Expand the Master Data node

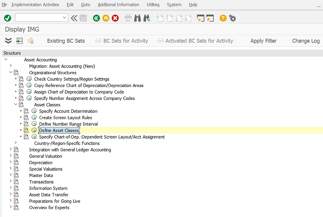pyautogui.click(x=11, y=175)
